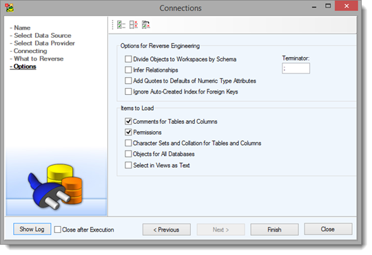Open the What to Reverse step
Viewport: 372px width, 255px height.
point(39,58)
